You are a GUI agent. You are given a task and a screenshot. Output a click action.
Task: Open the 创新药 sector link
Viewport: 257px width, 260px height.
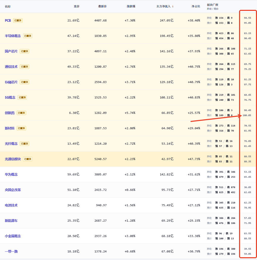click(10, 113)
